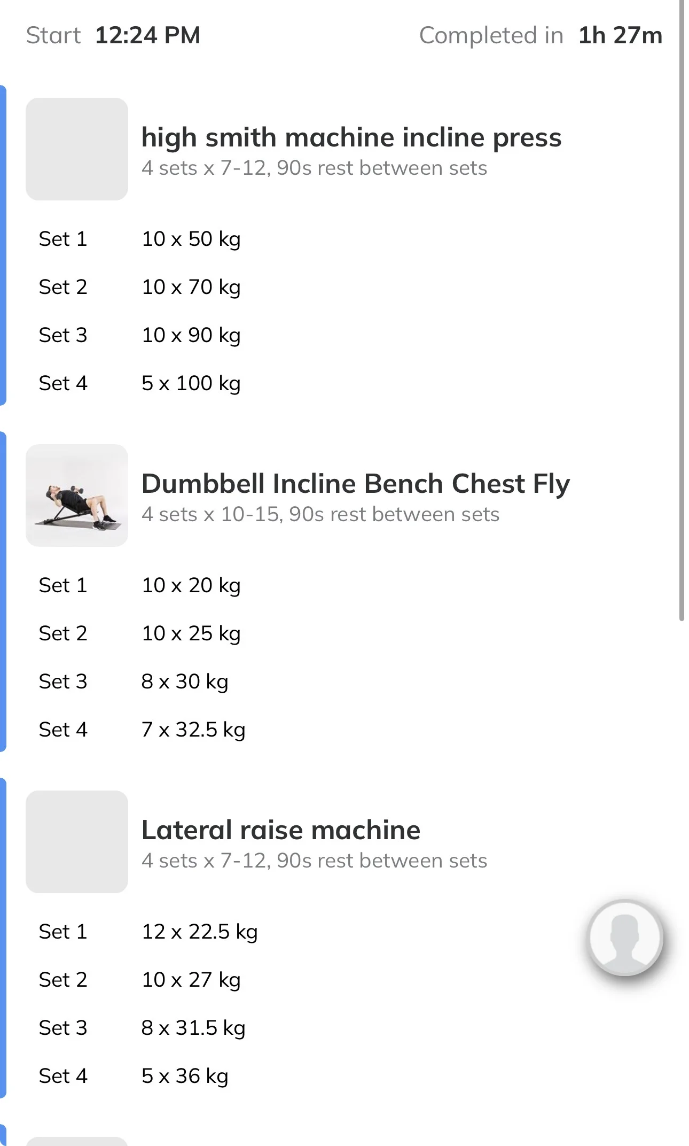
Task: Tap the 4 sets x 10-15 rest description
Action: 320,514
